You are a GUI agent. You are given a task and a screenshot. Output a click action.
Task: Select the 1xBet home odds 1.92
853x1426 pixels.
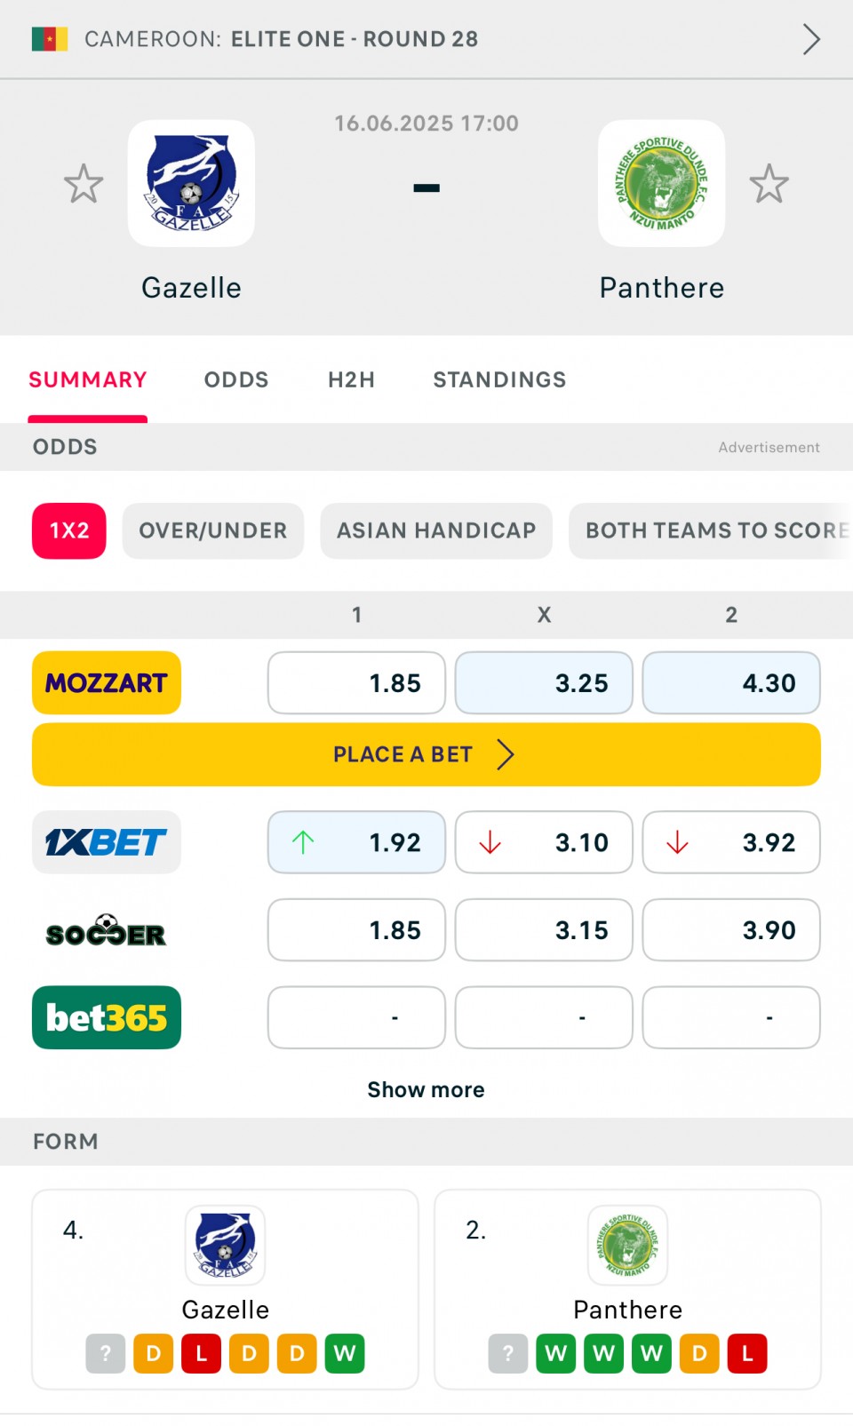356,842
